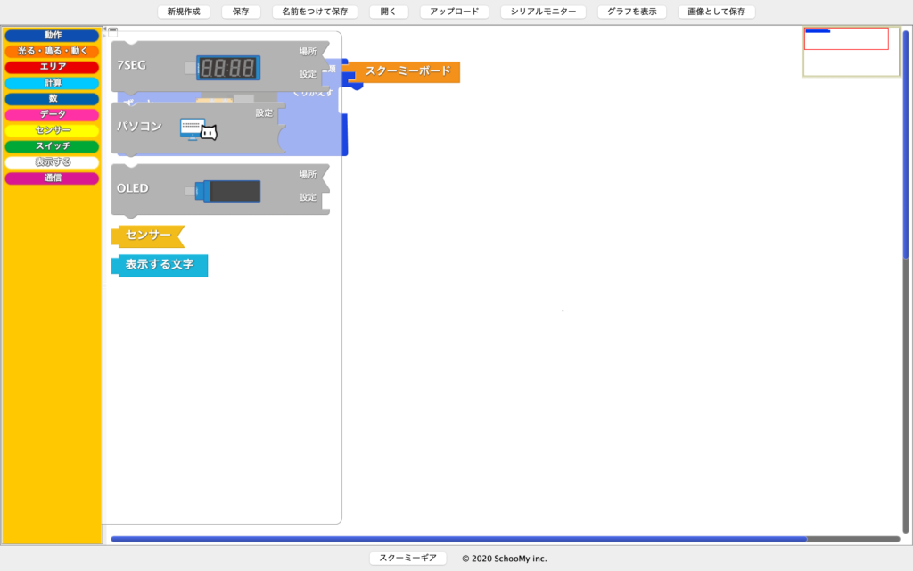
Task: Select the yellow センサー category in sidebar
Action: [52, 130]
